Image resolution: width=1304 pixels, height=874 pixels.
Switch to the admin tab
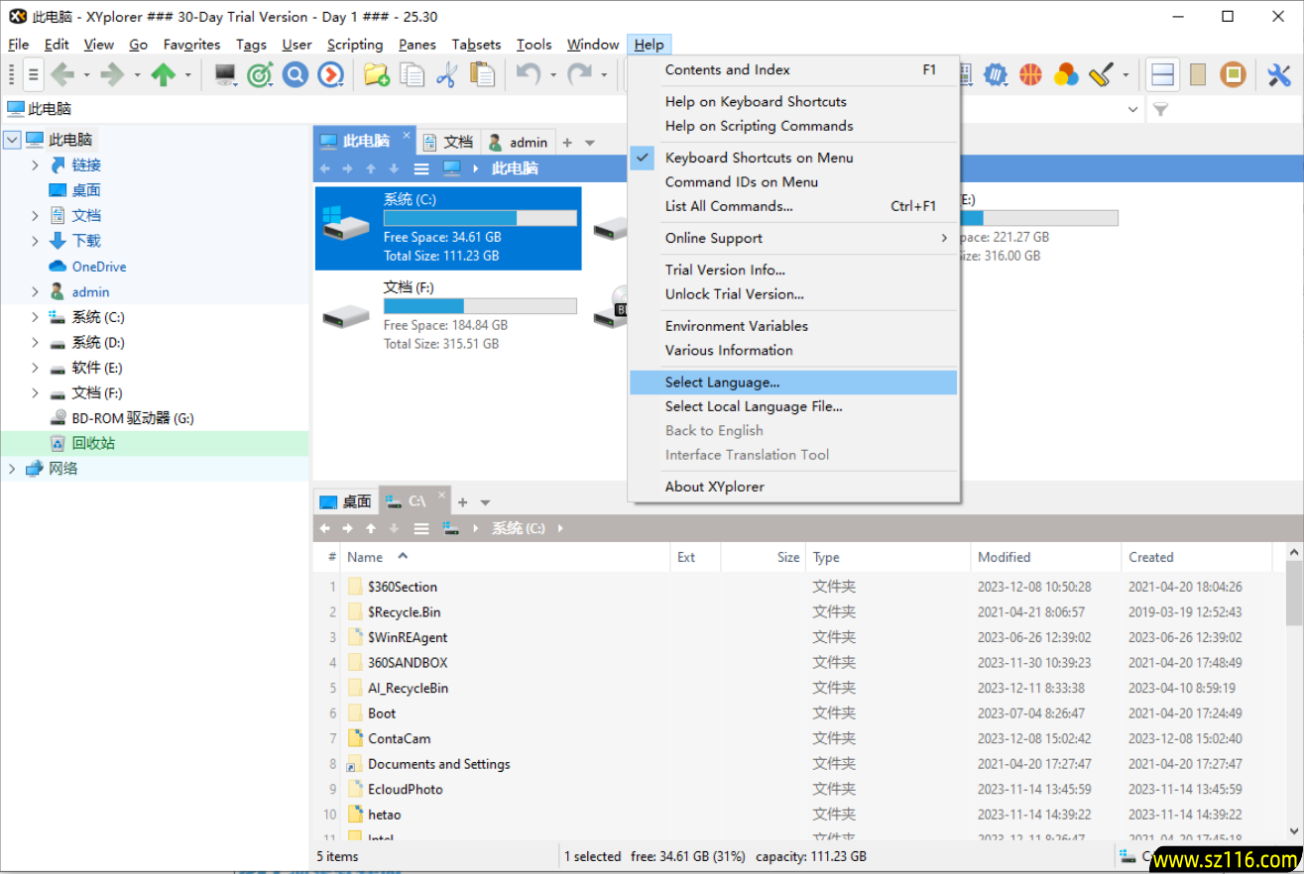point(519,142)
